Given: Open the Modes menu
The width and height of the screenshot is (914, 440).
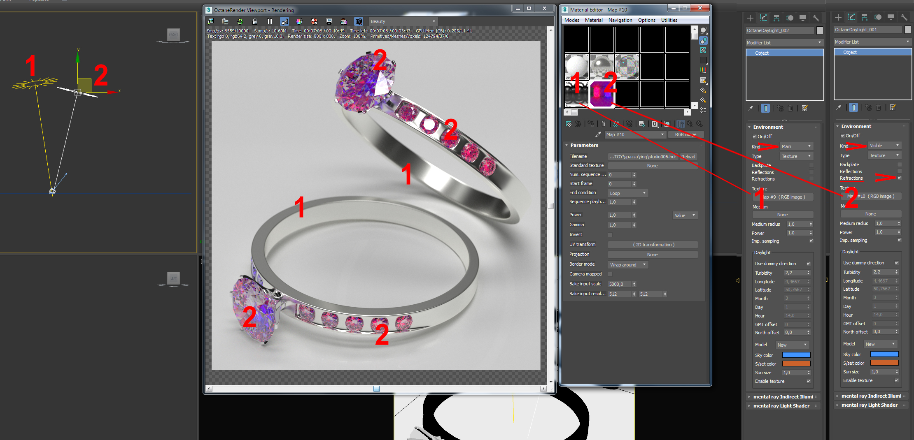Looking at the screenshot, I should click(572, 20).
